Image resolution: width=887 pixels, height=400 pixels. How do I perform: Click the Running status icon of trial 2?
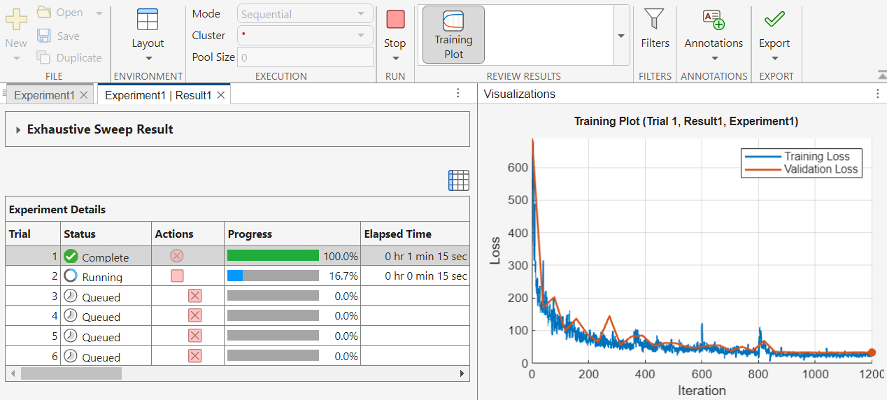[x=71, y=276]
